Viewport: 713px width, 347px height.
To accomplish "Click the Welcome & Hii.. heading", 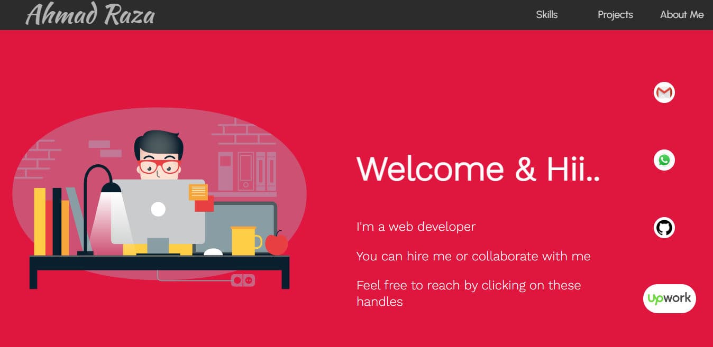I will (478, 169).
